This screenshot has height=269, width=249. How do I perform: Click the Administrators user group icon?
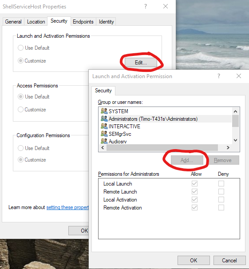point(104,119)
